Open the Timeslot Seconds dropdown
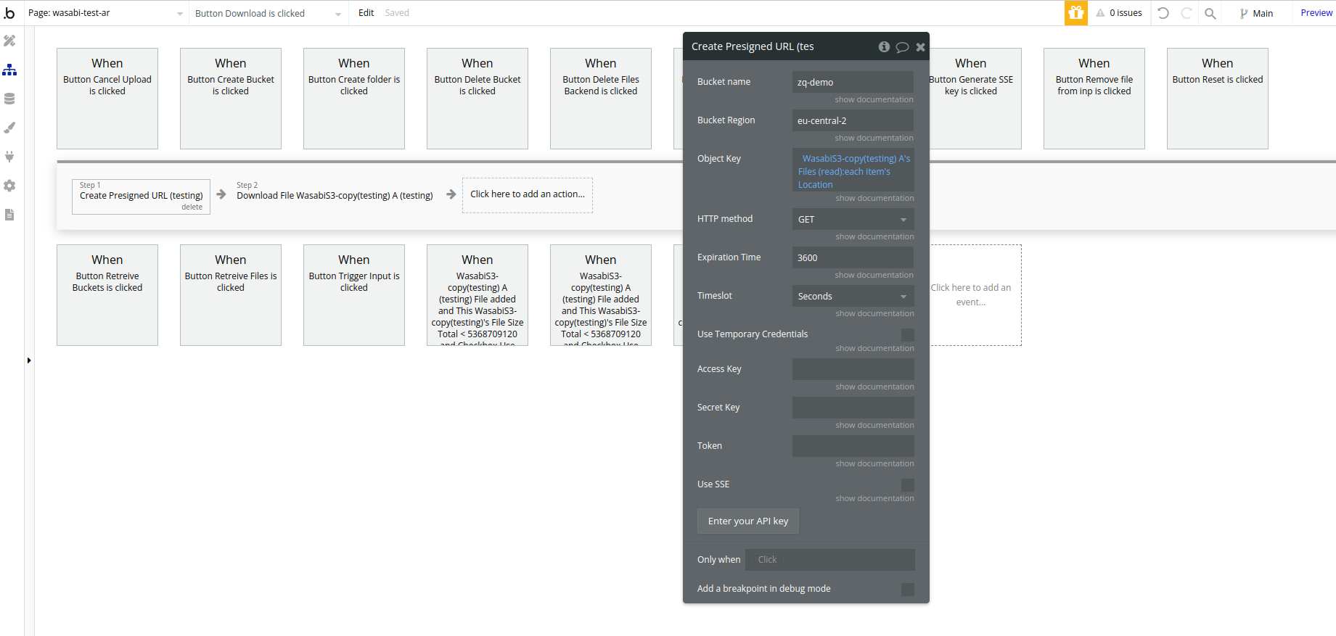Image resolution: width=1336 pixels, height=636 pixels. pos(853,296)
